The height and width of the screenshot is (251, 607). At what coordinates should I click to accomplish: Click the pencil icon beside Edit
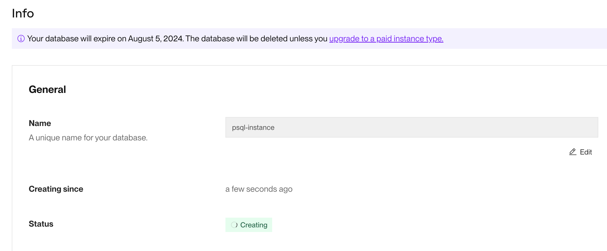click(x=573, y=152)
